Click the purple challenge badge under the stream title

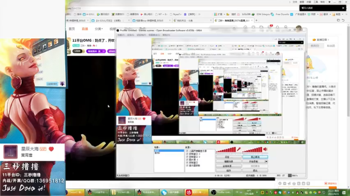click(x=96, y=51)
